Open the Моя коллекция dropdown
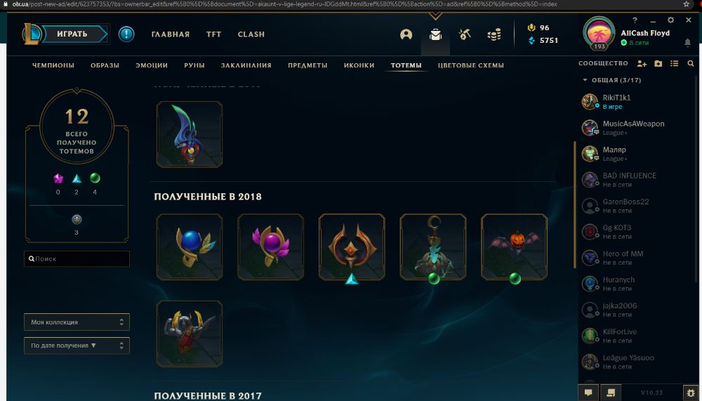 coord(77,322)
